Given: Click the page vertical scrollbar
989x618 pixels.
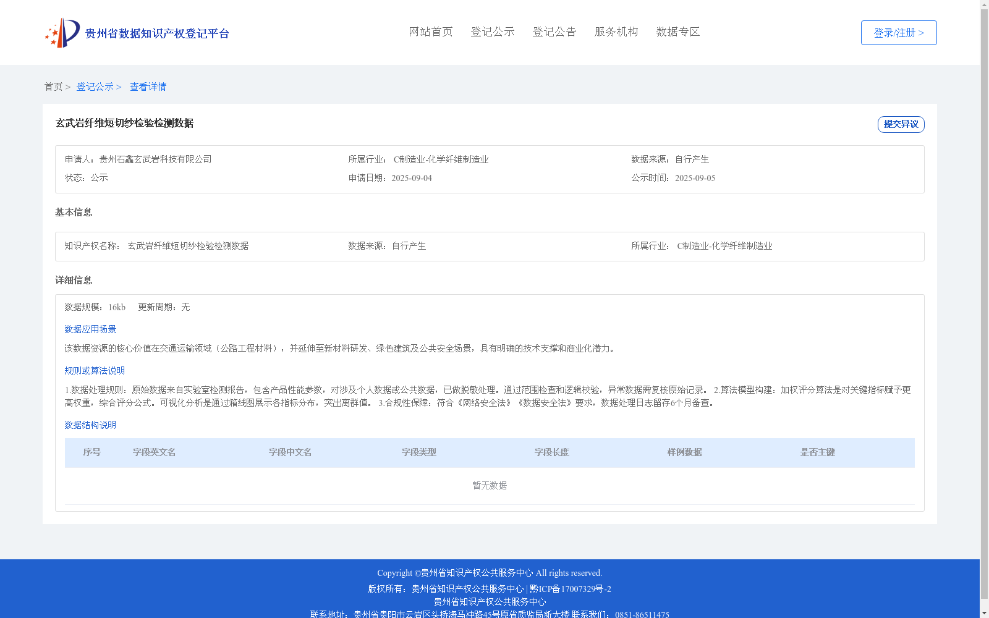Looking at the screenshot, I should (x=984, y=304).
